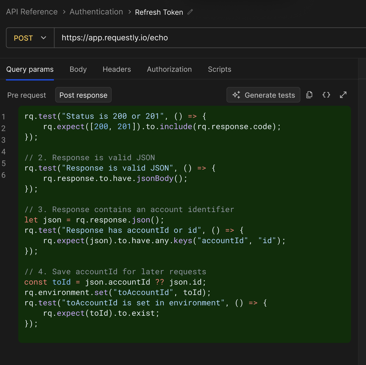Screen dimensions: 366x365
Task: Click the "Save accountId for later requests" comment
Action: coord(115,272)
